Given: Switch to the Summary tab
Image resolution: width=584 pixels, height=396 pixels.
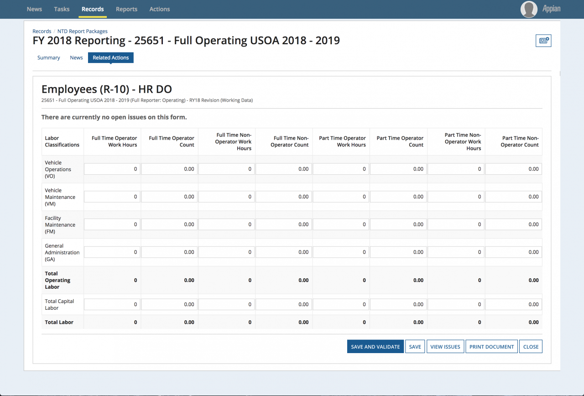Looking at the screenshot, I should (49, 57).
